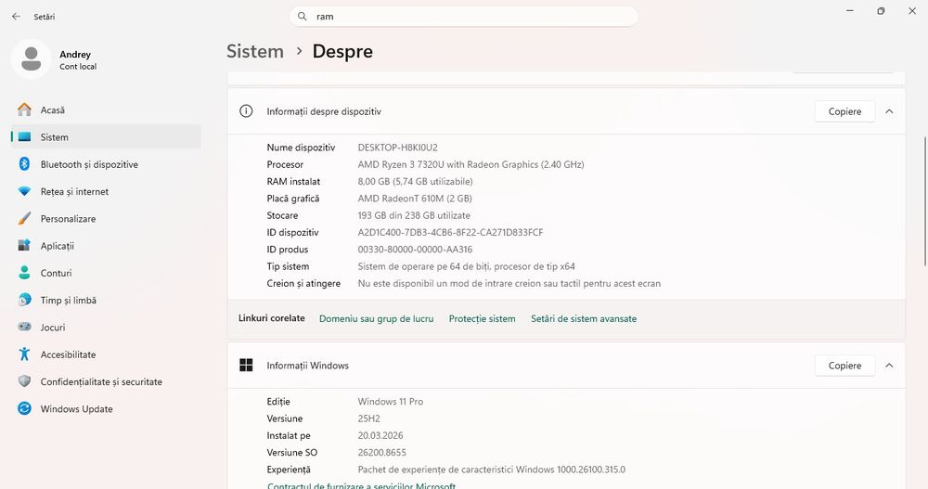Click the device ID A2D1C400 value
The height and width of the screenshot is (489, 928).
[450, 232]
